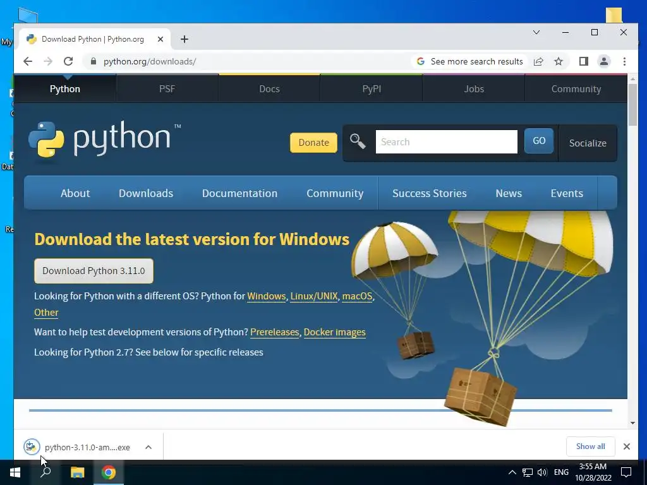Open the Community menu in main navigation
The width and height of the screenshot is (647, 485).
[335, 193]
